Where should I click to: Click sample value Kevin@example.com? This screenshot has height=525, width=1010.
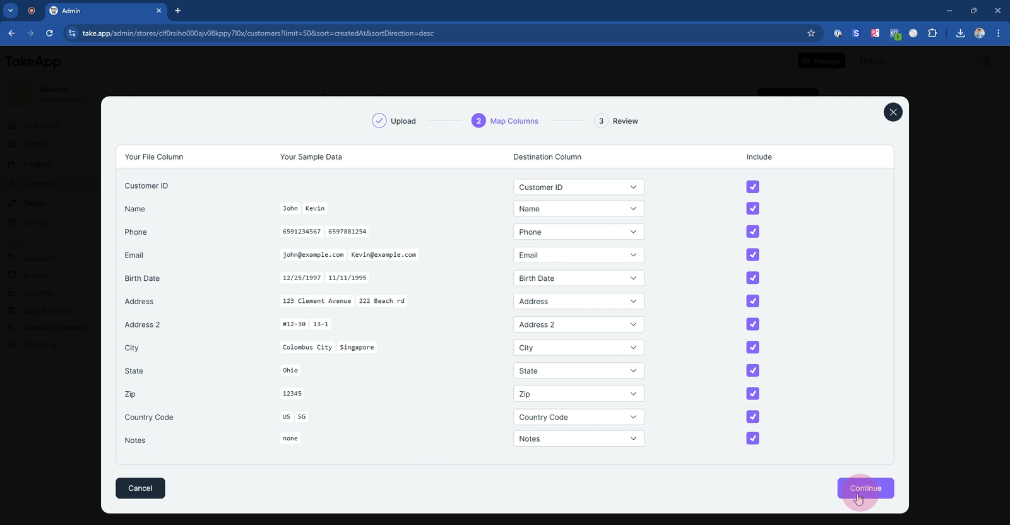384,255
